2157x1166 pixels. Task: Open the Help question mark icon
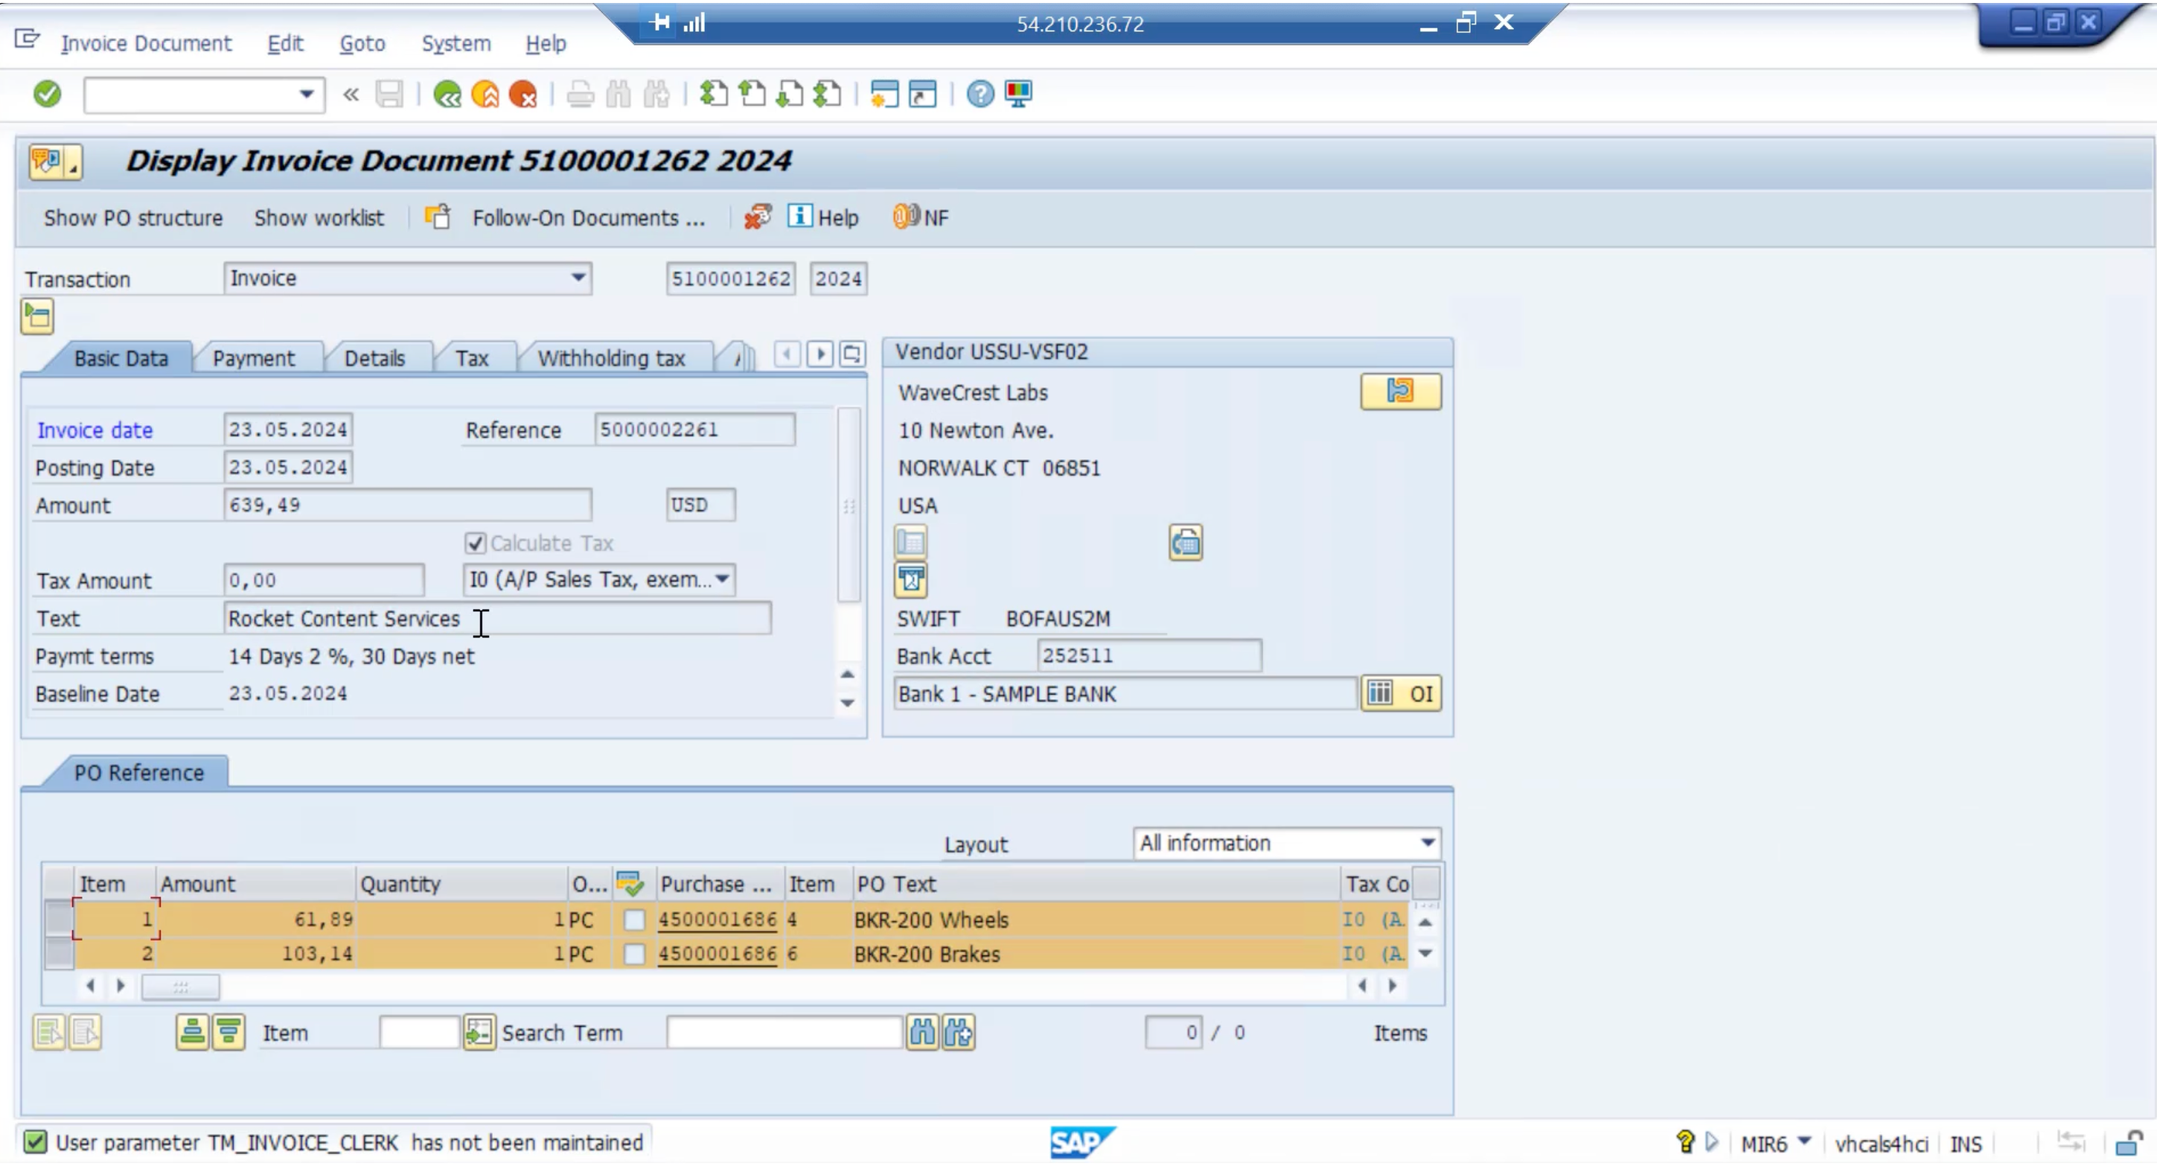point(980,94)
